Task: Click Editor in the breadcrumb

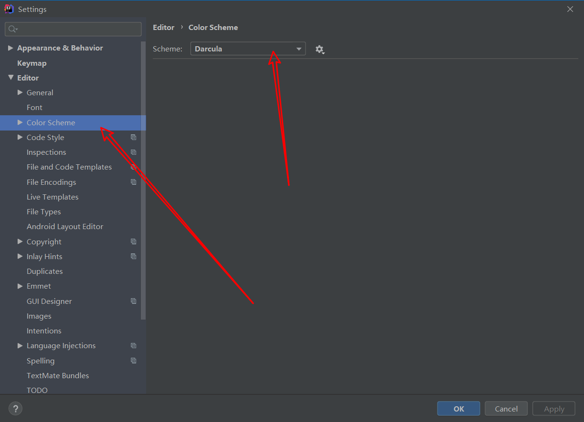Action: click(x=164, y=28)
